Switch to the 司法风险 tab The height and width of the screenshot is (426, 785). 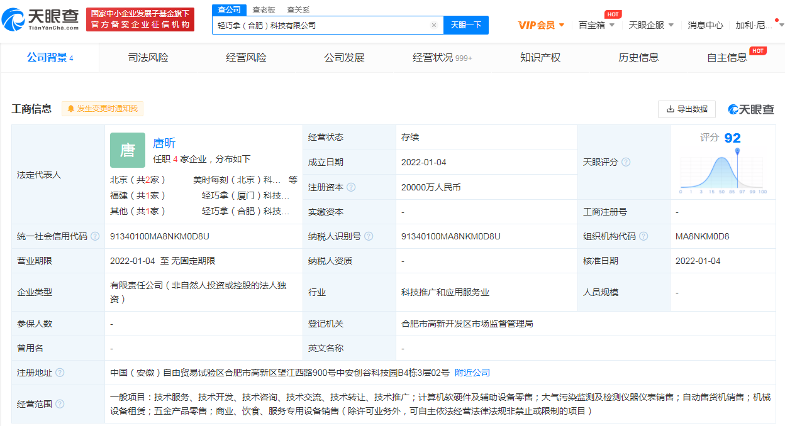148,58
